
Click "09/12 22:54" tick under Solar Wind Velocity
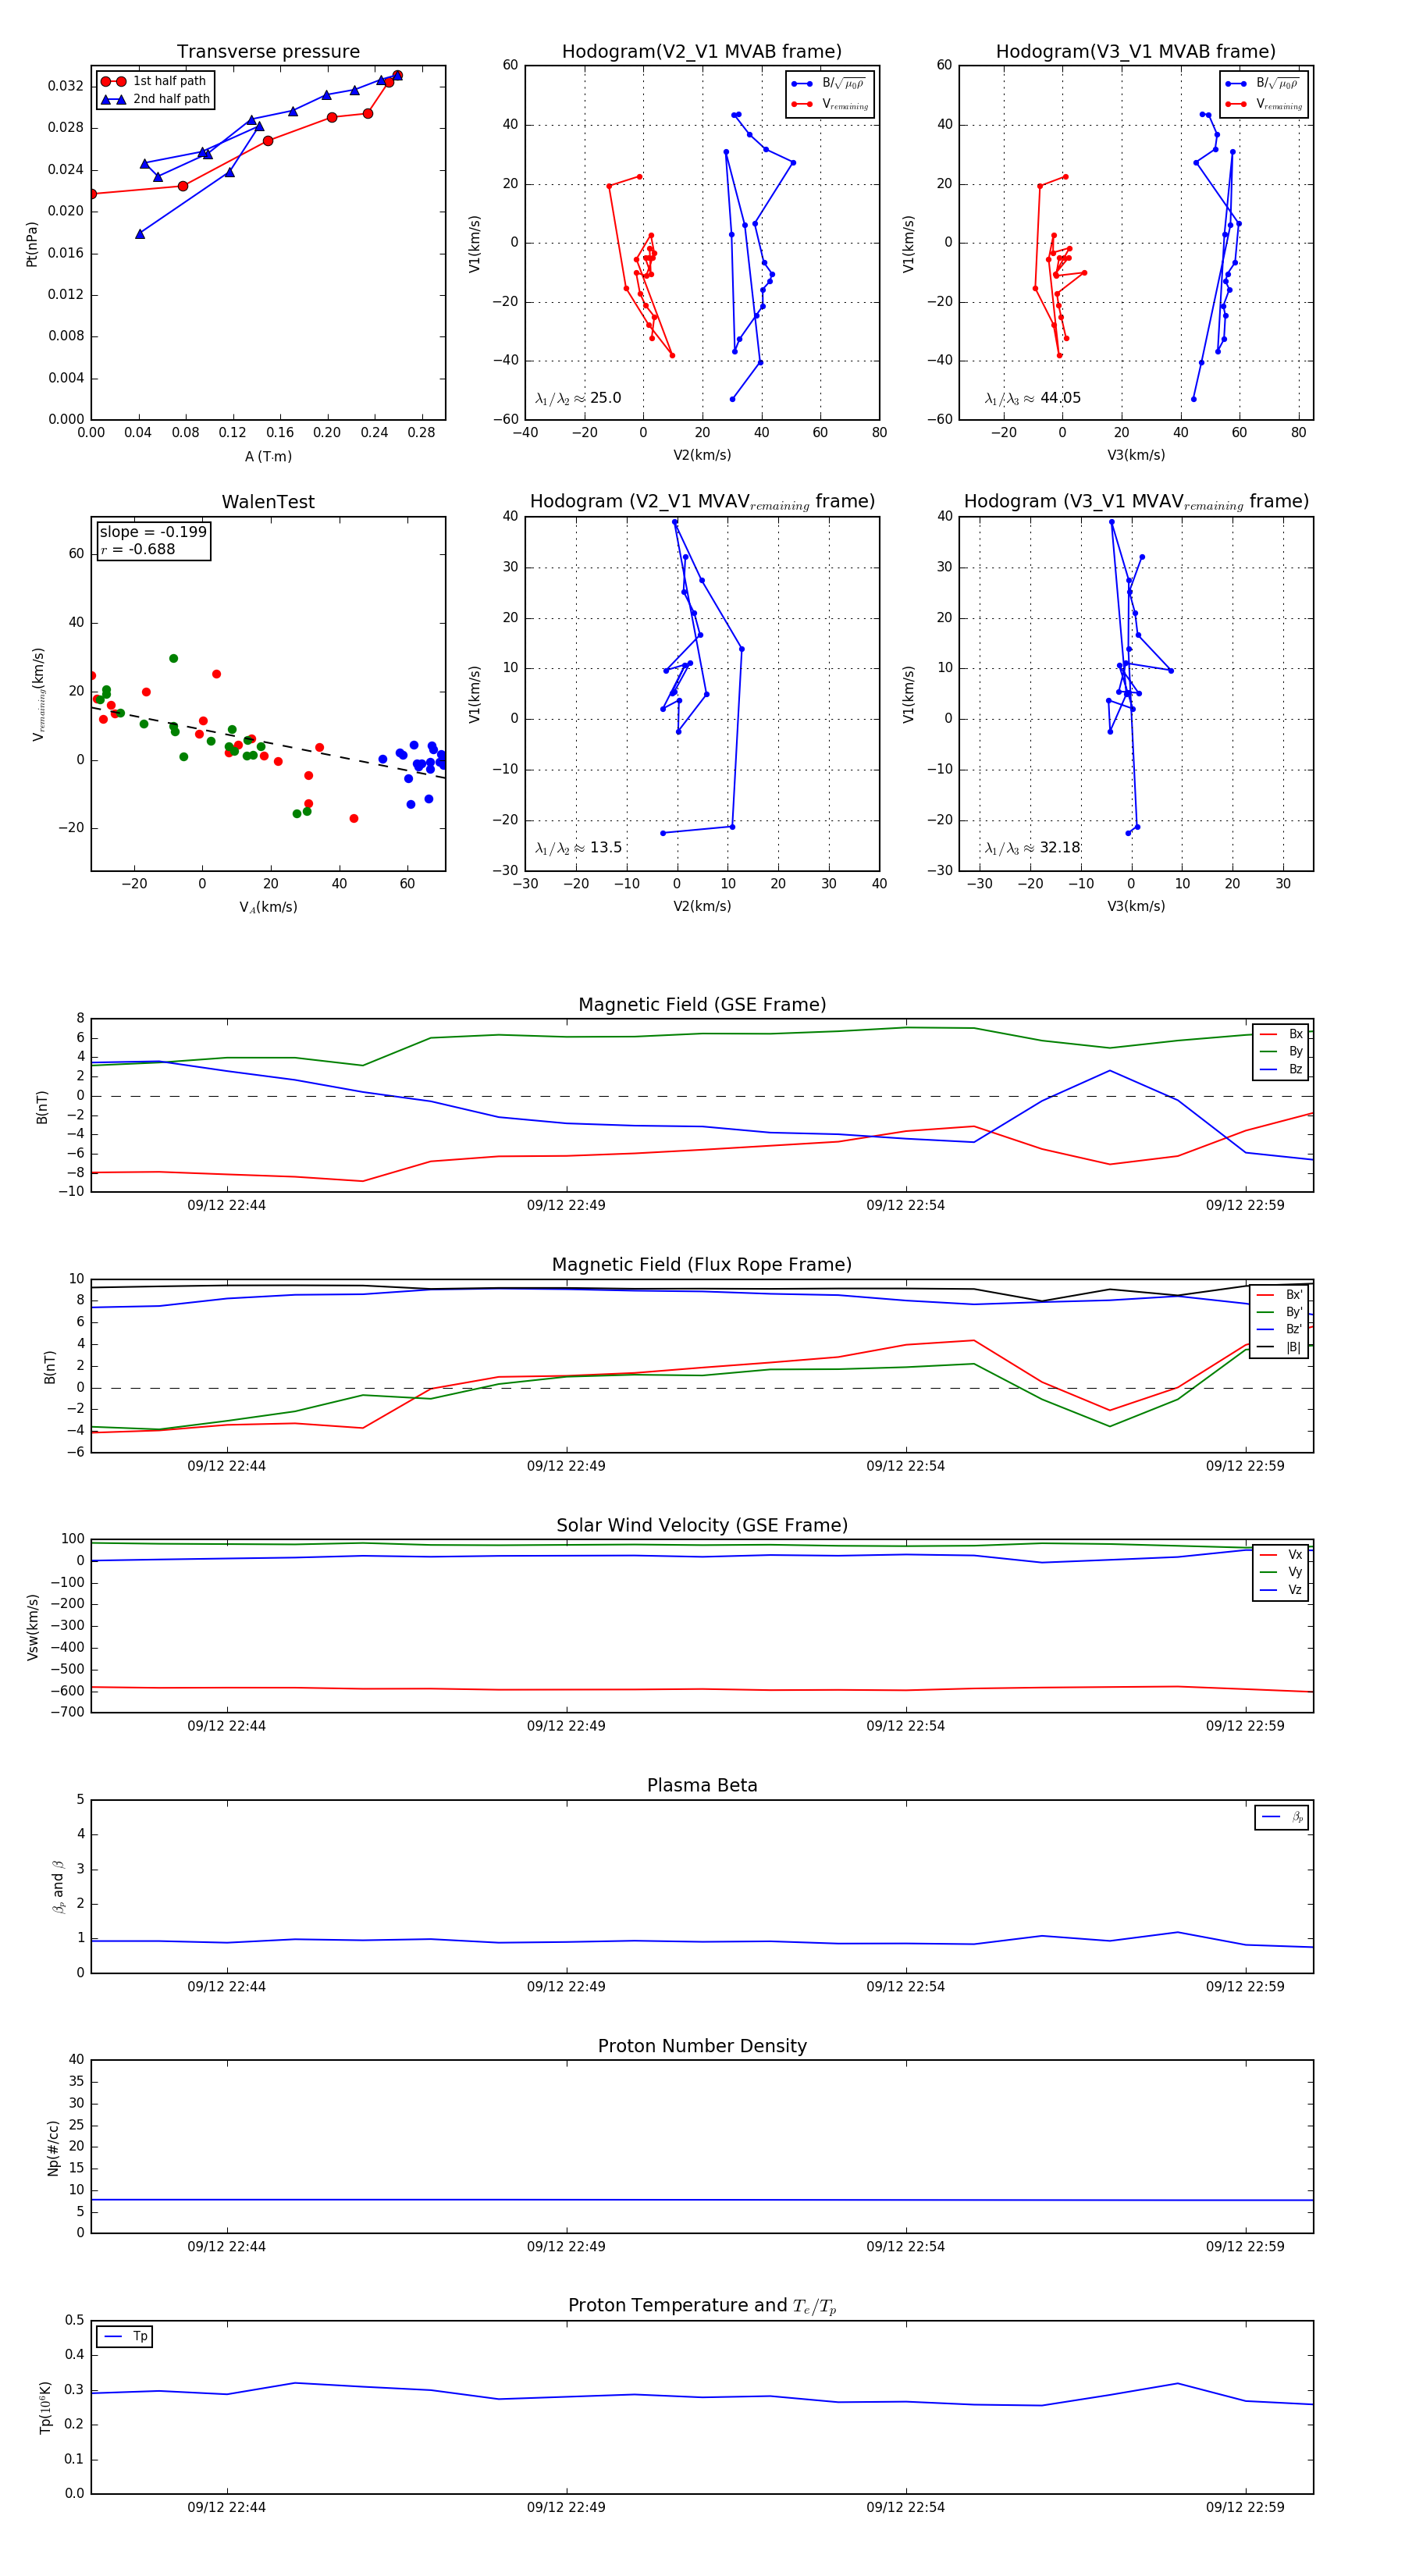click(x=905, y=1725)
